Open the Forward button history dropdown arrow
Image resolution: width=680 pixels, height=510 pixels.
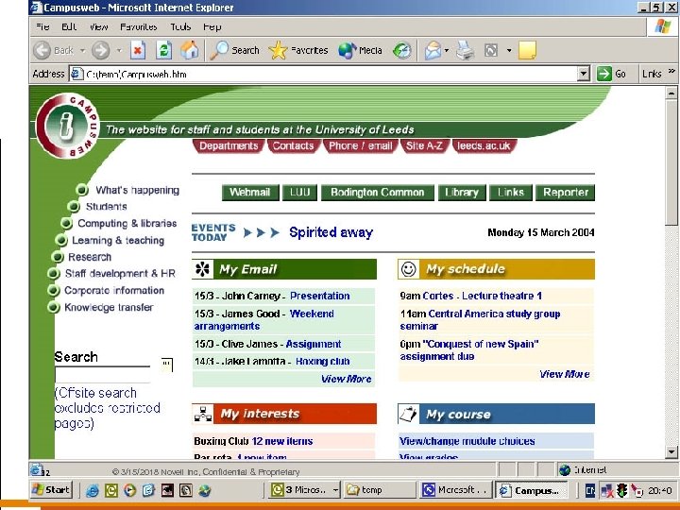pyautogui.click(x=119, y=51)
